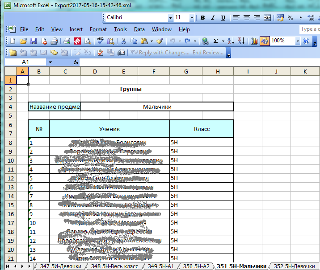Viewport: 320px width, 270px height.
Task: Open the font size dropdown
Action: [192, 18]
